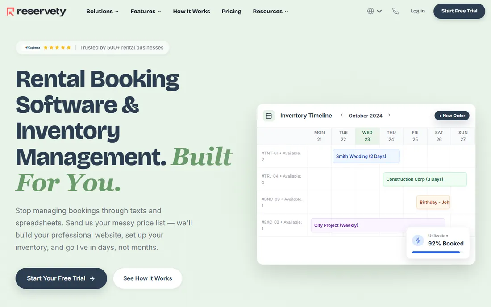Screen dimensions: 491x307
Task: Go to next month in timeline
Action: (389, 115)
